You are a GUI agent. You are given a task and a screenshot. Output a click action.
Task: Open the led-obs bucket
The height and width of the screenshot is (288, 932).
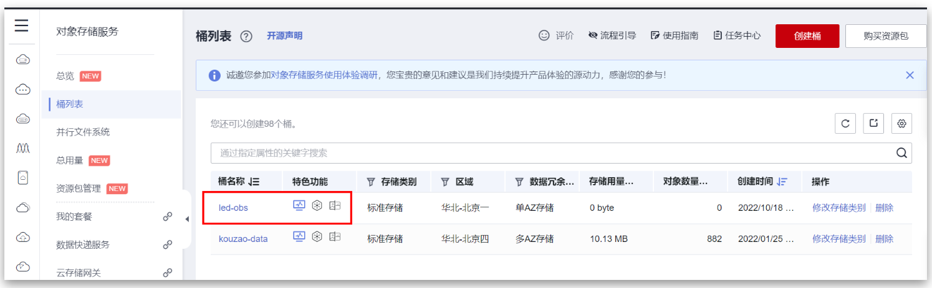[x=233, y=208]
